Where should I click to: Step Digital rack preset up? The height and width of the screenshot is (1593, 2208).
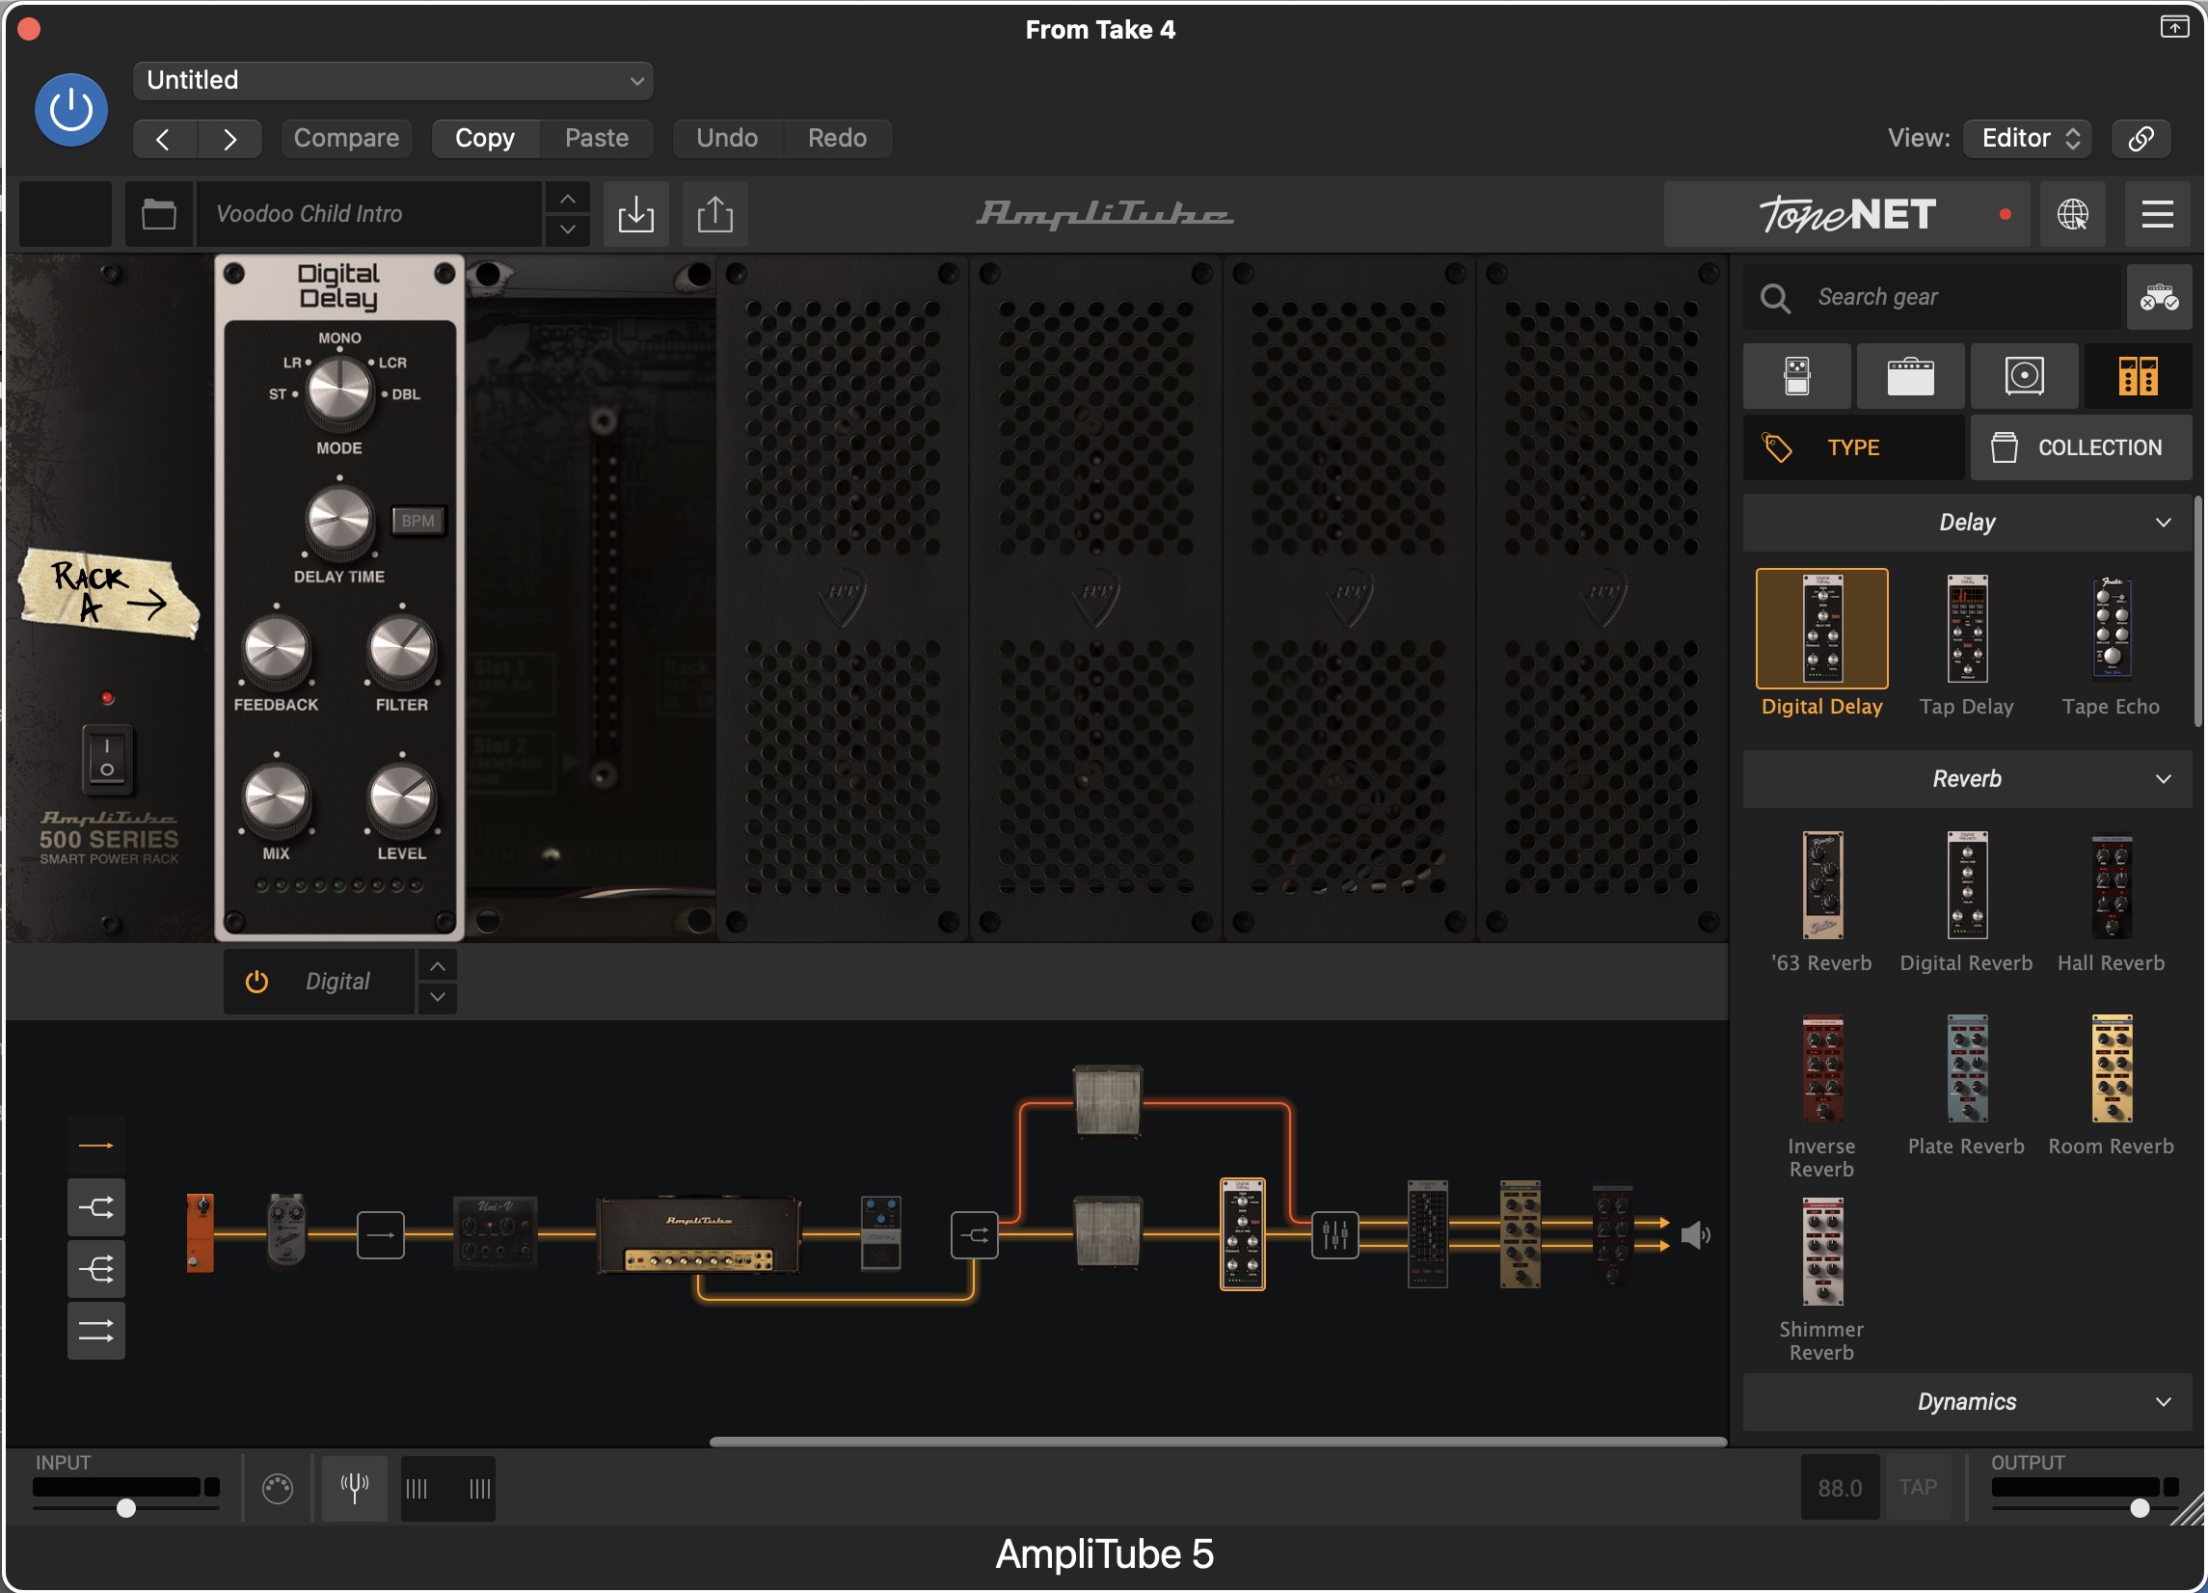(437, 966)
